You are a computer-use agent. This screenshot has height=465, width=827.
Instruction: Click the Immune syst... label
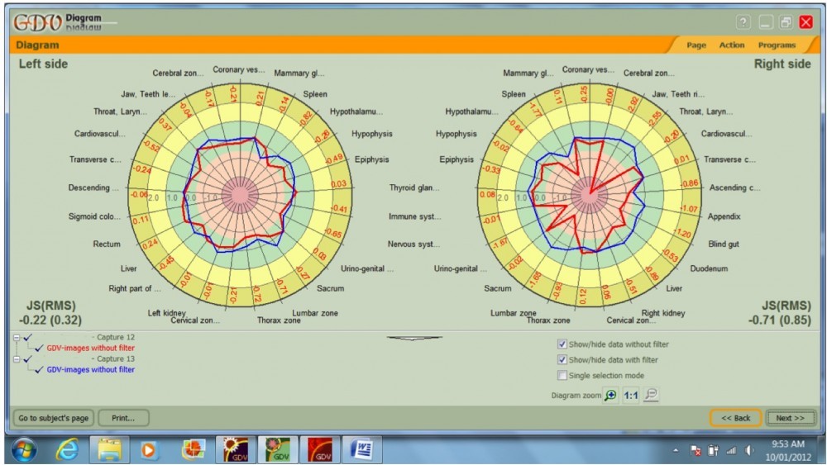pyautogui.click(x=414, y=216)
